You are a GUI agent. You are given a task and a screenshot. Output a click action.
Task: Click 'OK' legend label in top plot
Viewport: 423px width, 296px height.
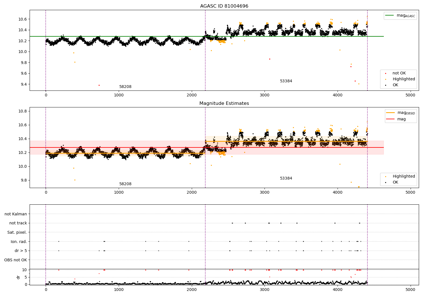pos(395,85)
